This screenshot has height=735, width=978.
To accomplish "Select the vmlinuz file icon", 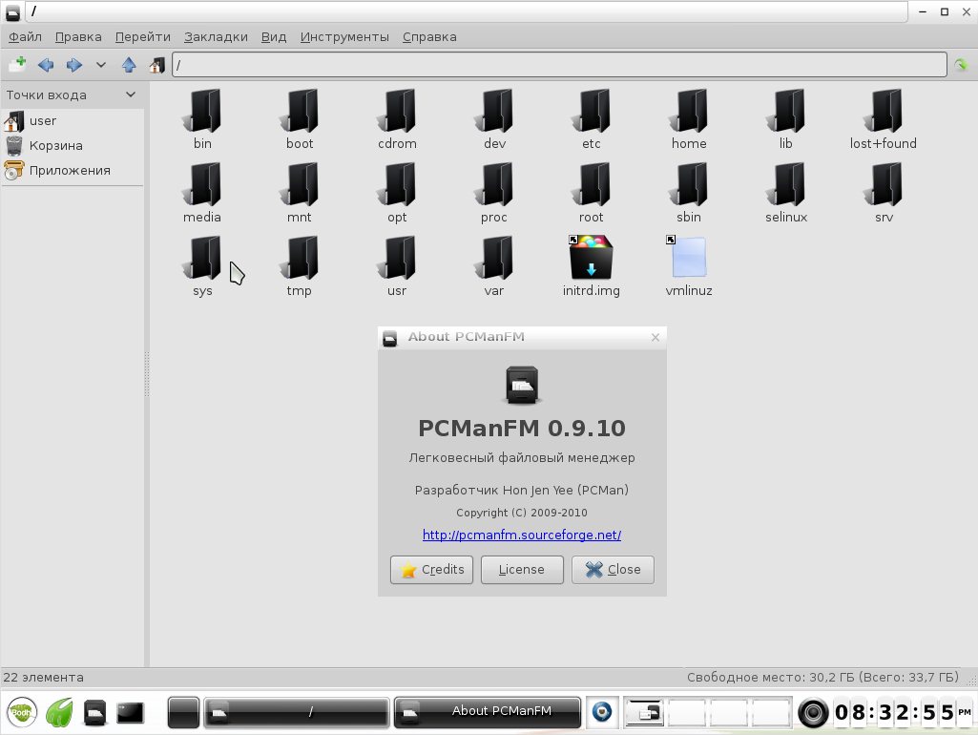I will point(688,259).
